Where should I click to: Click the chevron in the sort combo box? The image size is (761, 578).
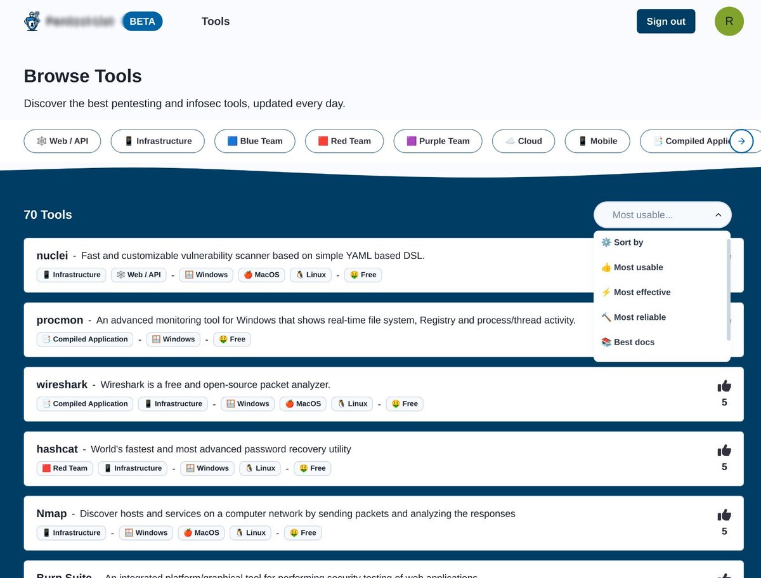[x=718, y=215]
